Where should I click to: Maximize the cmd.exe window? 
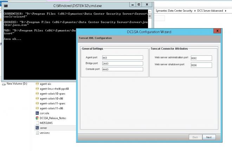click(139, 5)
